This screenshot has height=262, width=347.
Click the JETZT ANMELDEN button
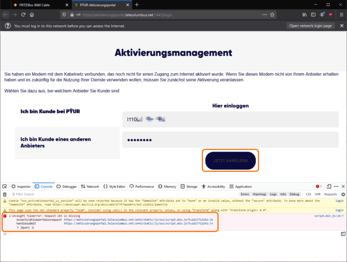tap(230, 161)
